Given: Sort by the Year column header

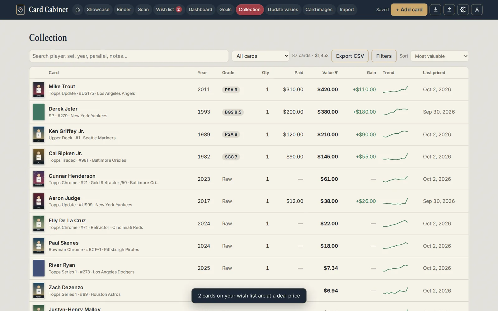Looking at the screenshot, I should [202, 72].
